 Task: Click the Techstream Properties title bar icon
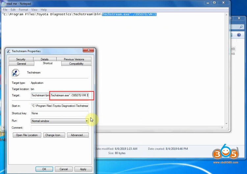coord(9,51)
